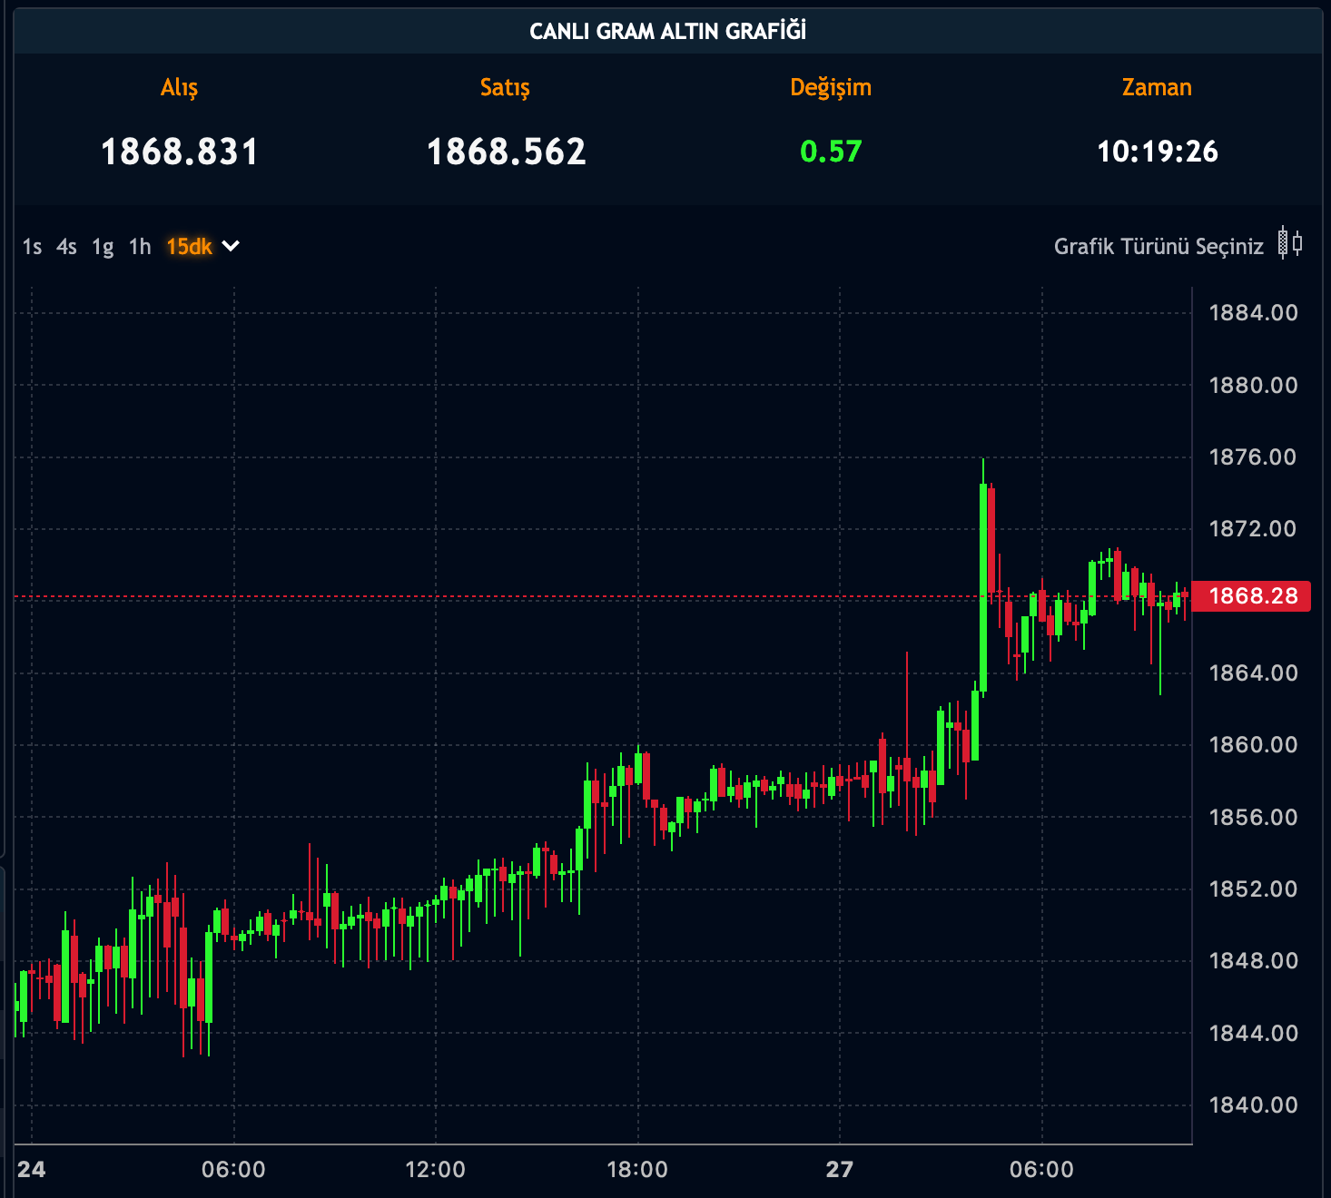Click the Alış price value 1868.831
This screenshot has width=1331, height=1198.
click(179, 152)
